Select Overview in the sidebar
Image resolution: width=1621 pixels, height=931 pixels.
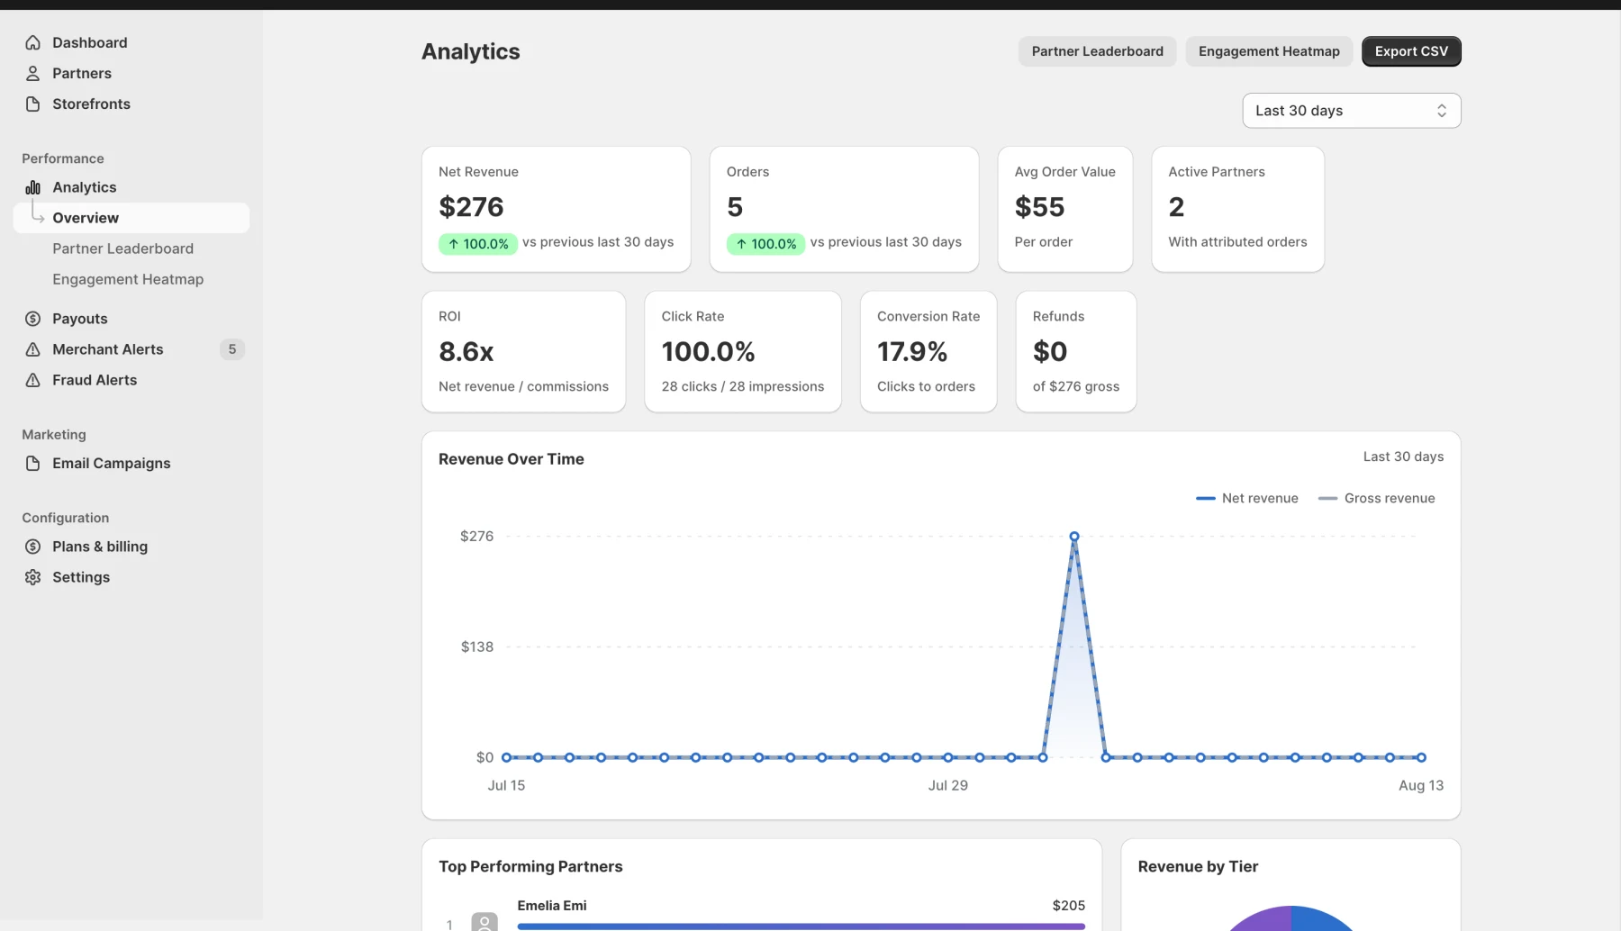[131, 218]
